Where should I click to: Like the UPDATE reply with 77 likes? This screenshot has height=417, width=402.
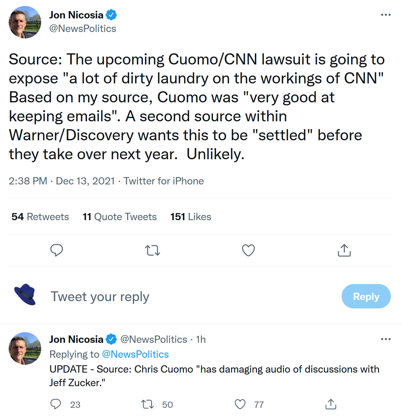click(x=240, y=404)
